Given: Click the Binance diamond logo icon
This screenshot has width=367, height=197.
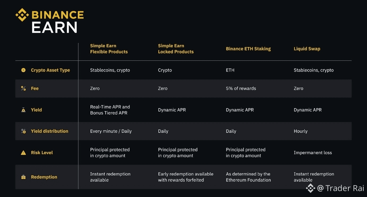Looking at the screenshot, I should tap(22, 15).
